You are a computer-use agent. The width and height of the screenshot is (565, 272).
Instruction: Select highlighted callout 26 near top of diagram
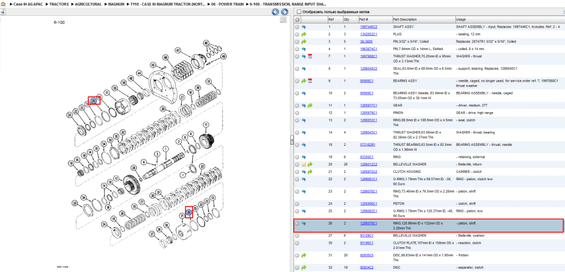94,101
